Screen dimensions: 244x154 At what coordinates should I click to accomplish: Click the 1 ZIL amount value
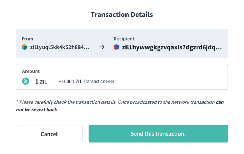click(x=41, y=82)
